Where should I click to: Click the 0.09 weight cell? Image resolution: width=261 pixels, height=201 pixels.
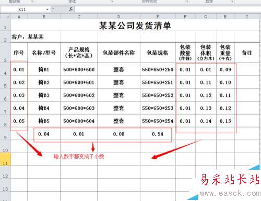coord(225,69)
